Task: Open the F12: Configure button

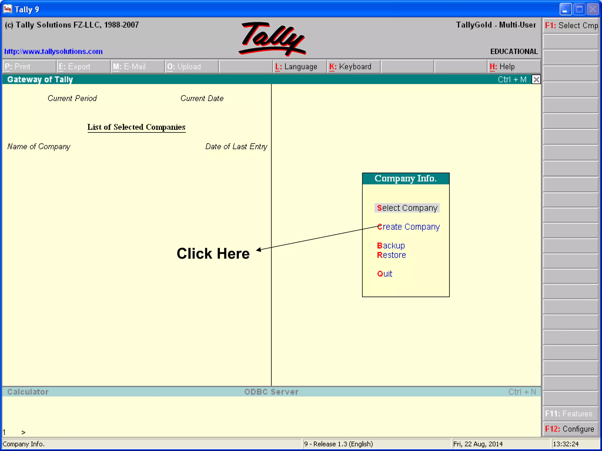Action: (570, 429)
